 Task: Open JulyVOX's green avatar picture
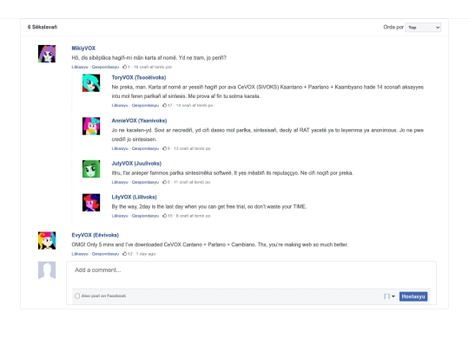[x=91, y=169]
